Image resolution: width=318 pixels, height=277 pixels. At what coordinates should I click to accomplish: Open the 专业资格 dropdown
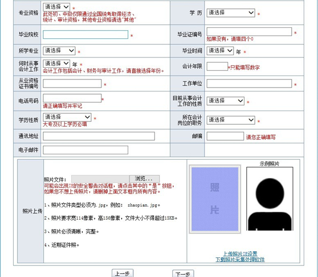[56, 7]
